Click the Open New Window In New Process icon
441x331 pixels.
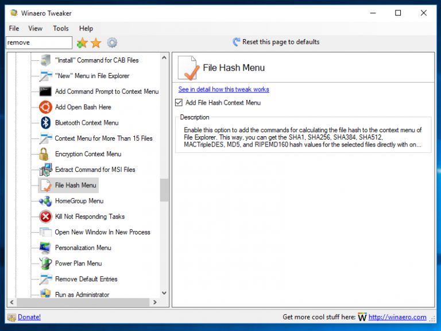point(45,232)
